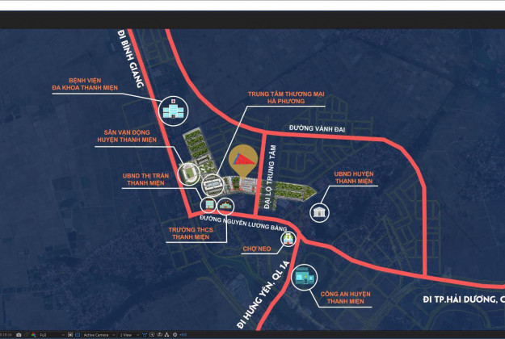Image resolution: width=505 pixels, height=339 pixels.
Task: Click the current timecode display
Action: click(6, 334)
